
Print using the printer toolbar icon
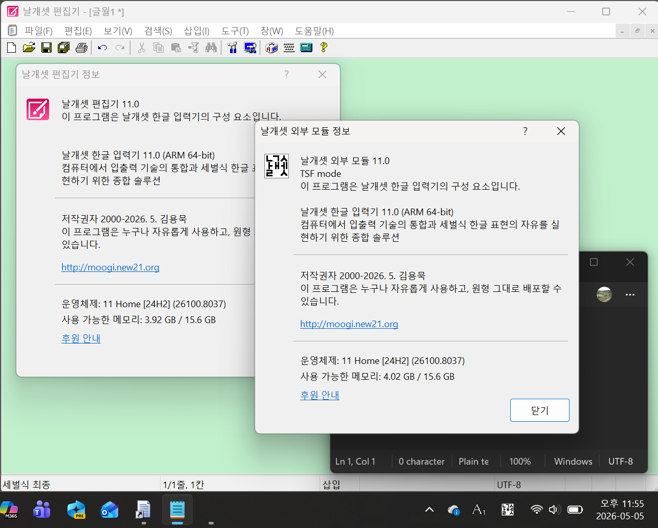pos(81,48)
